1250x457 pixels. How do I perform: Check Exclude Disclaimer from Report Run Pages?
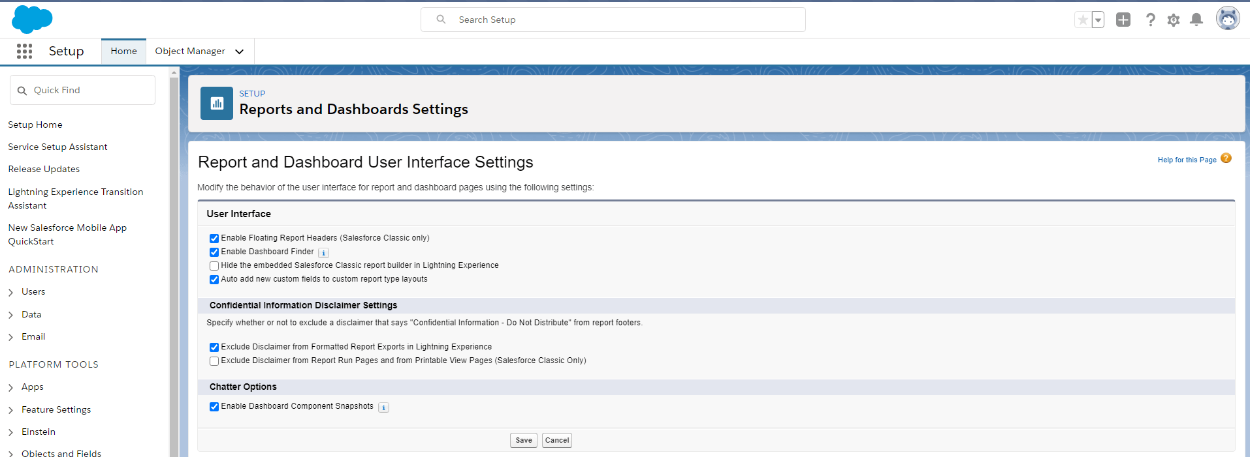[x=214, y=361]
